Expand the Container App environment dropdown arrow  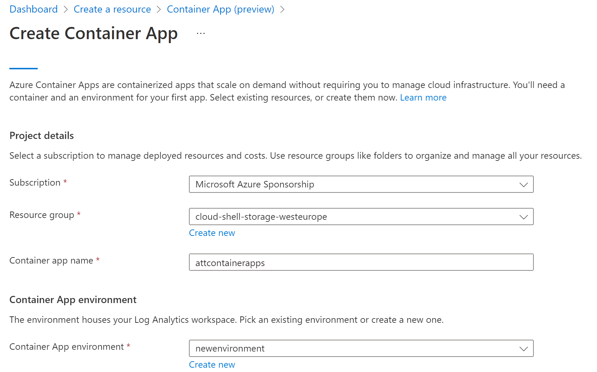point(523,349)
